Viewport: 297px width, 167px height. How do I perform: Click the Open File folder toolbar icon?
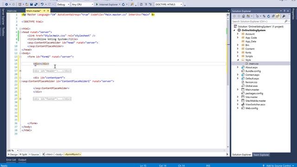[27, 4]
